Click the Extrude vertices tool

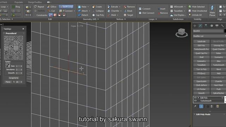point(113,7)
